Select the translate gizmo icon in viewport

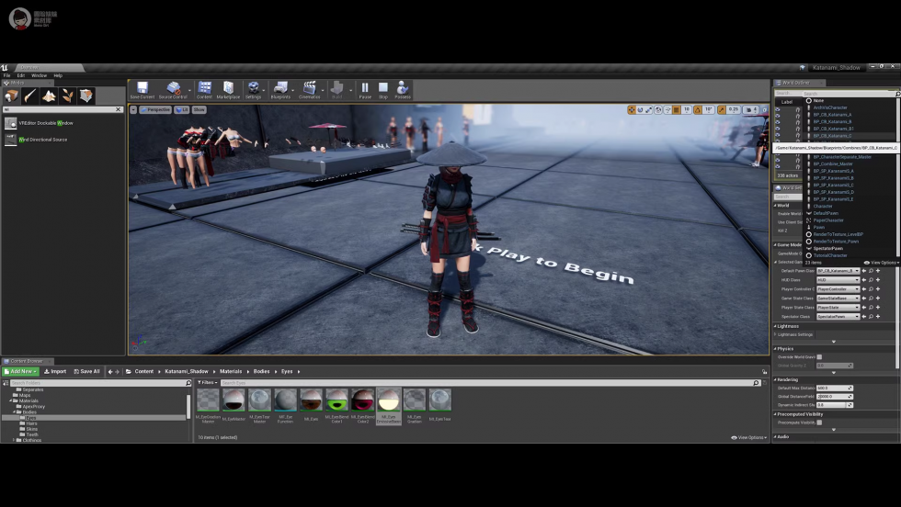coord(632,109)
